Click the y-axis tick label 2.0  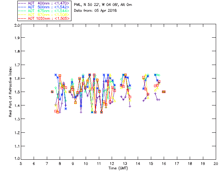point(17,25)
